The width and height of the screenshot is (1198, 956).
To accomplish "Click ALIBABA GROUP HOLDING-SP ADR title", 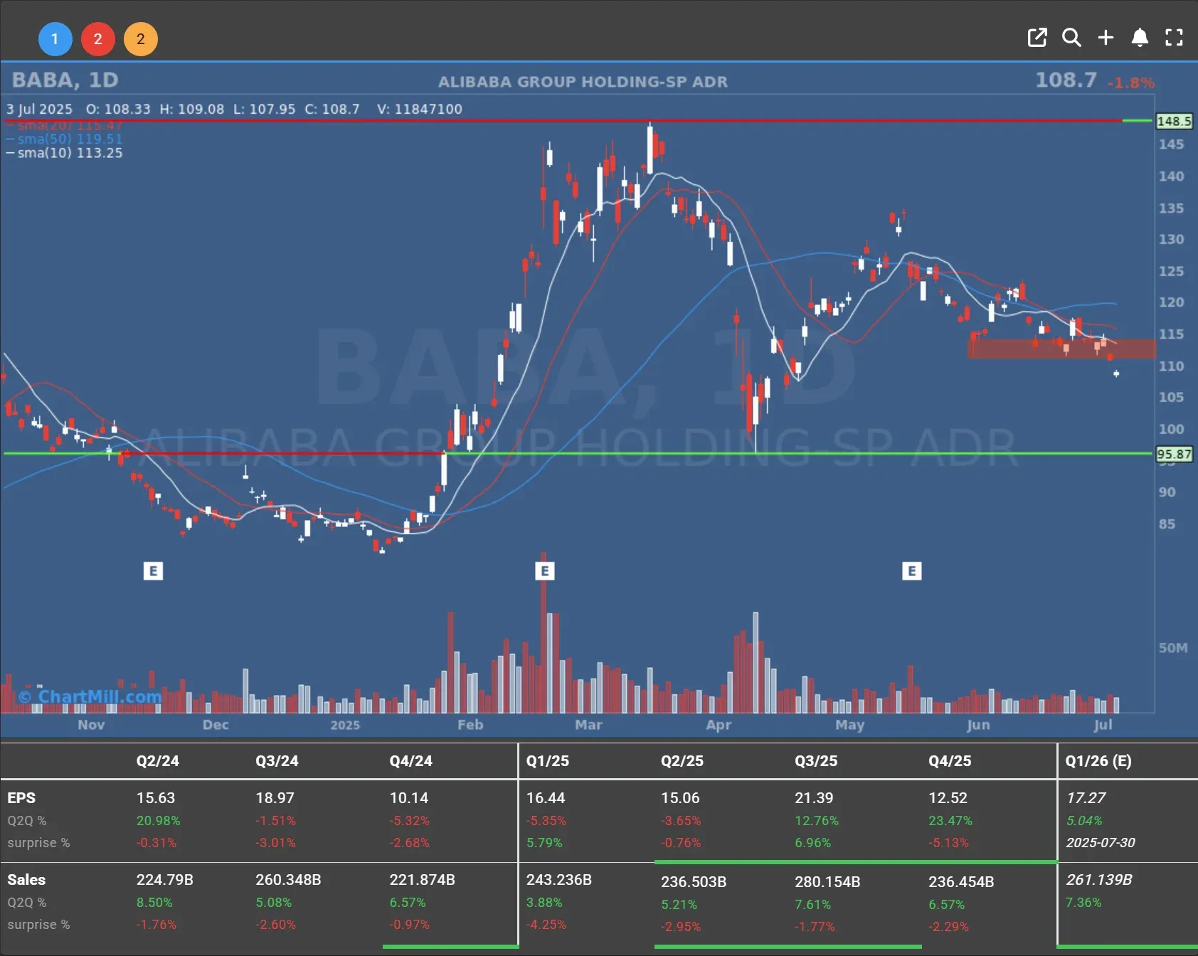I will [583, 82].
